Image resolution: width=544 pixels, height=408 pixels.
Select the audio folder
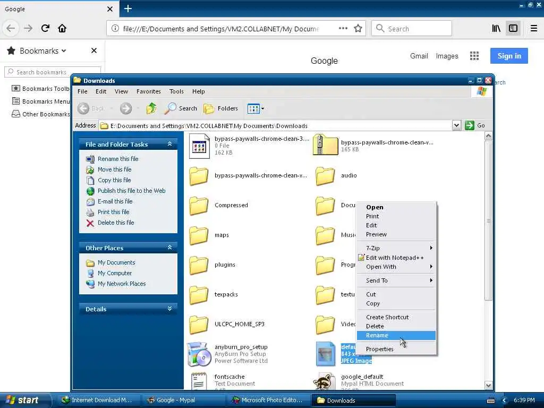(325, 175)
